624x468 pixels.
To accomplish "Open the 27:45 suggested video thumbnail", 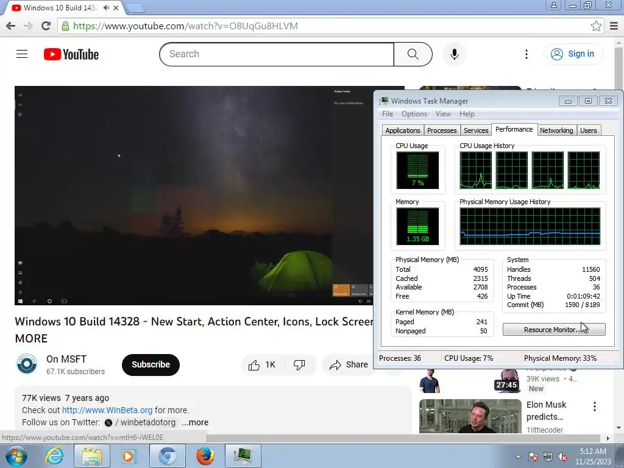I will coord(470,381).
